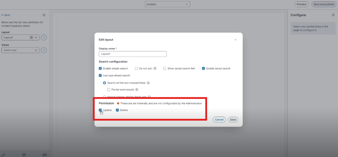Screen dimensions: 338x157
Task: Open the Layout more options menu
Action: coord(44,37)
